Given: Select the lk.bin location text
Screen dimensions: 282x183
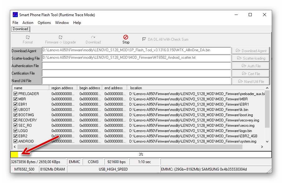Looking at the screenshot, I should click(189, 110).
